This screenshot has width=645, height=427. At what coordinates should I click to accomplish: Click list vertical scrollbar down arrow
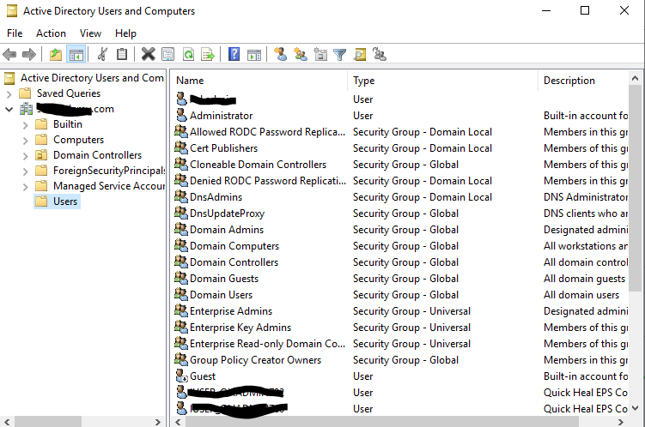[636, 408]
